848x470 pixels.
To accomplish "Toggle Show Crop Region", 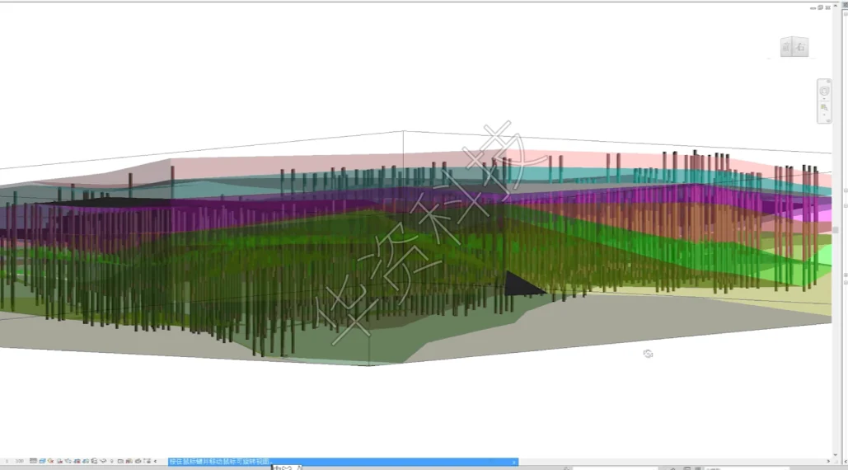I will click(x=86, y=462).
